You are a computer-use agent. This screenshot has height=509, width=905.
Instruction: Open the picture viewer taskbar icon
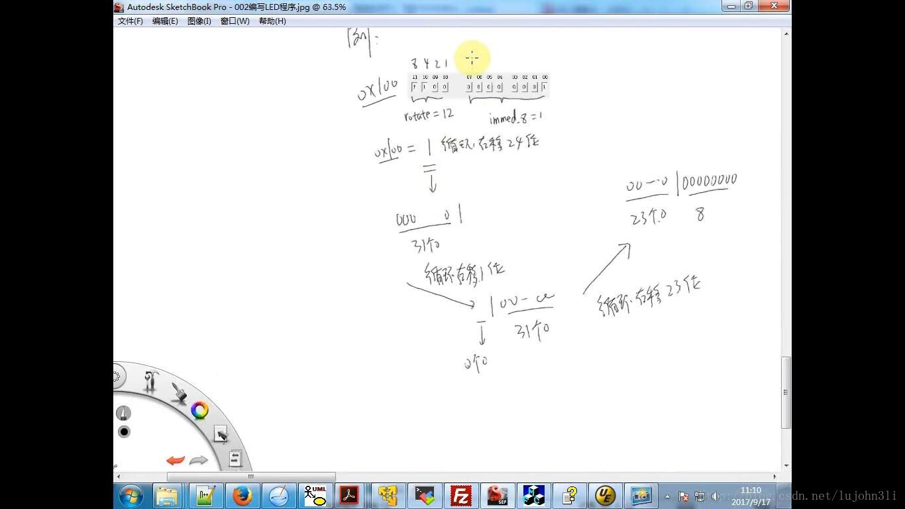641,496
